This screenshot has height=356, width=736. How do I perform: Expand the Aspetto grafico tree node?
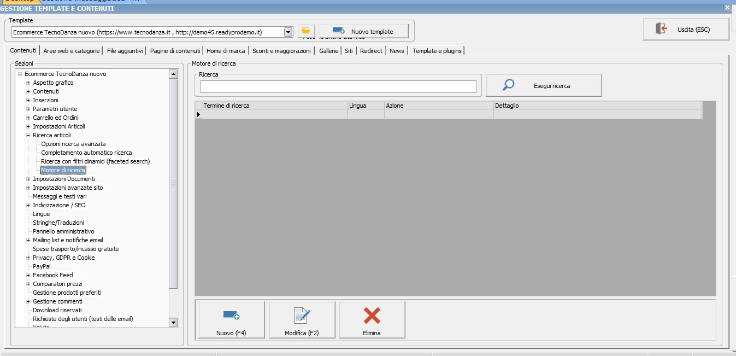tap(28, 83)
